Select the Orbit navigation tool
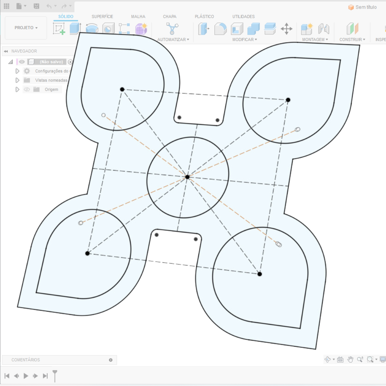Image resolution: width=386 pixels, height=386 pixels. (x=328, y=360)
